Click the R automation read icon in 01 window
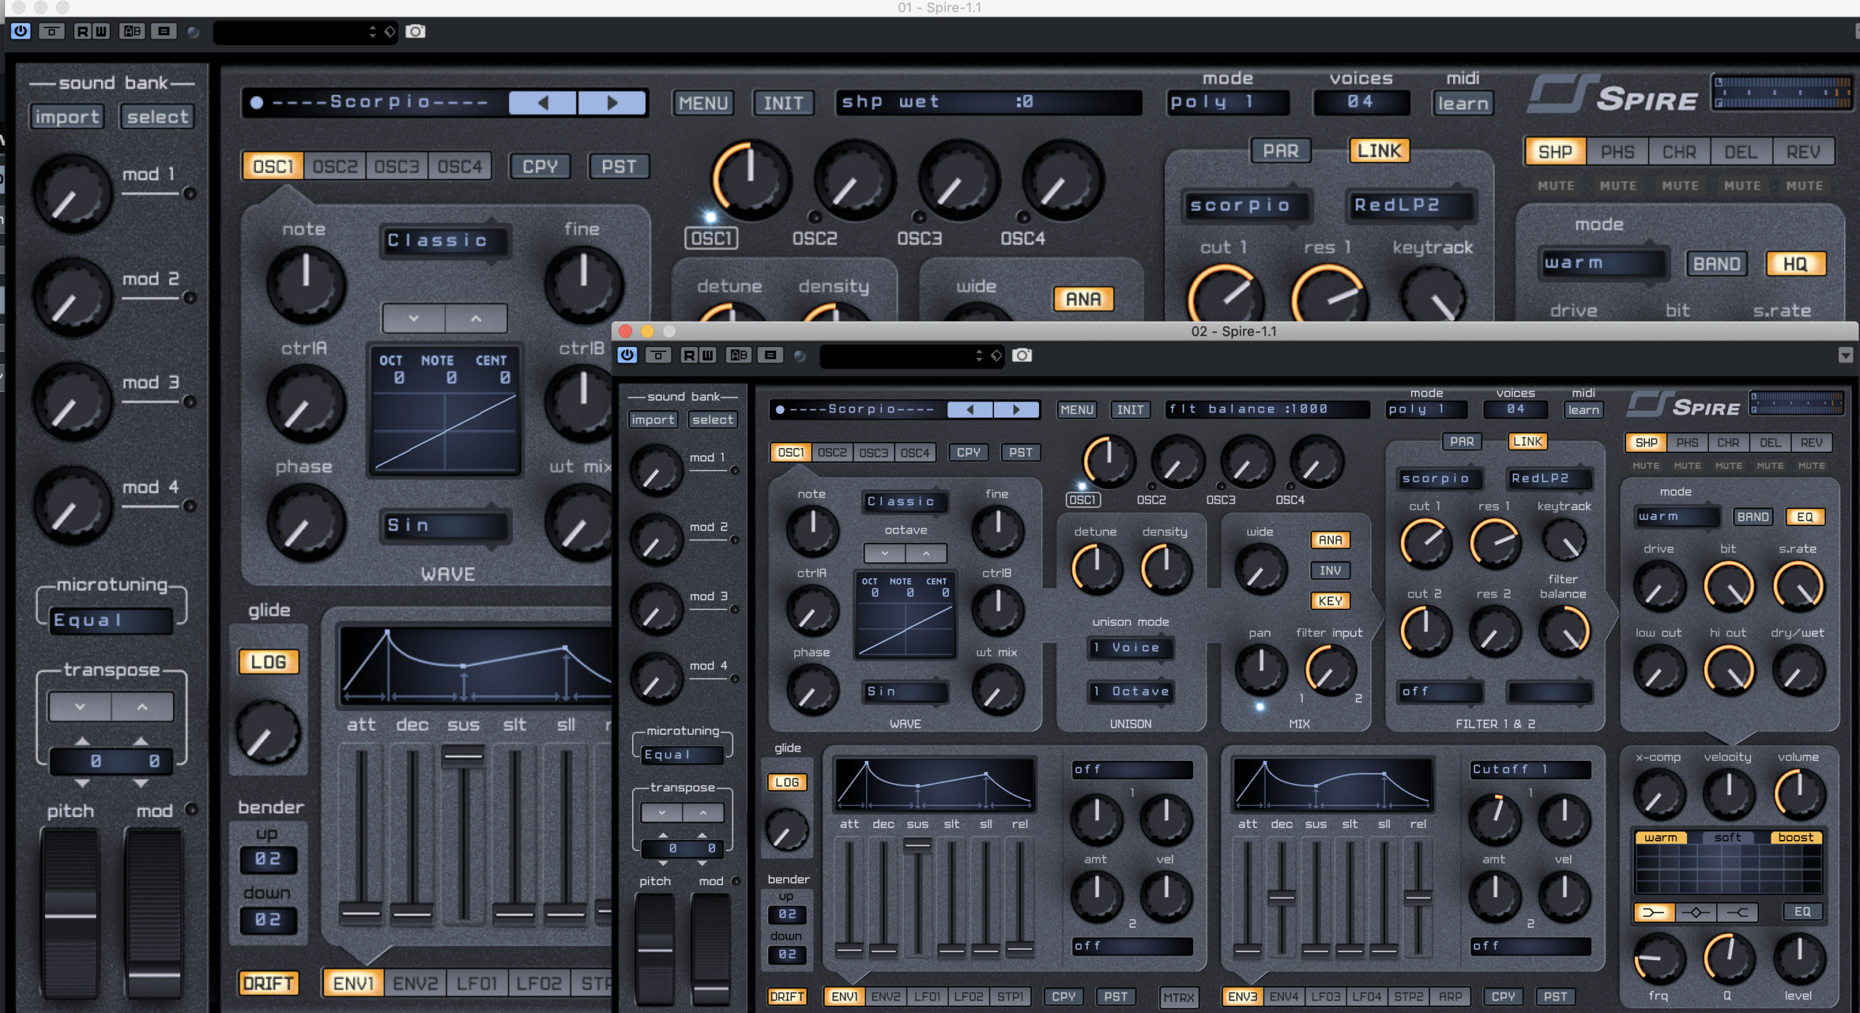Screen dimensions: 1860x1013 [x=83, y=31]
